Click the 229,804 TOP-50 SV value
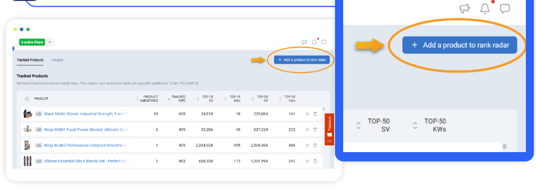This screenshot has width=536, height=190. [x=260, y=114]
